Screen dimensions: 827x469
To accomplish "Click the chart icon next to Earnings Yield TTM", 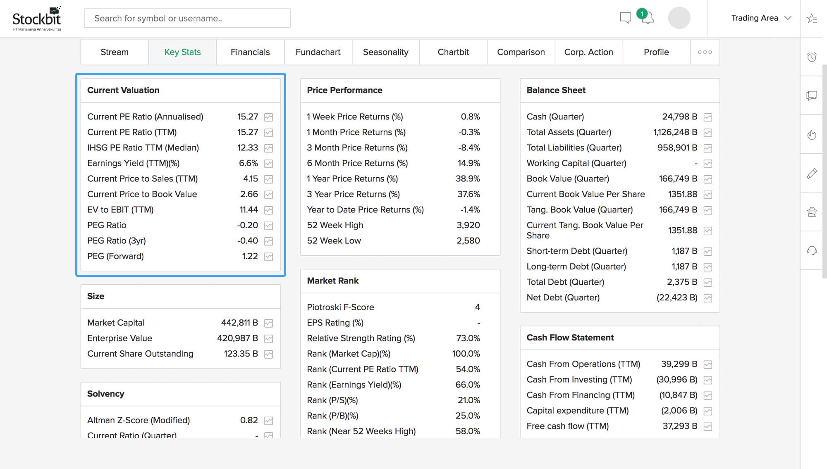I will point(269,164).
